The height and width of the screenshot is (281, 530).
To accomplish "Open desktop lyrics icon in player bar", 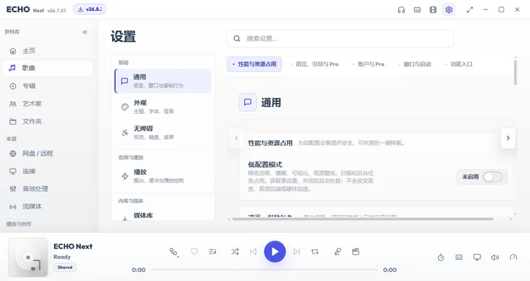I will 458,257.
